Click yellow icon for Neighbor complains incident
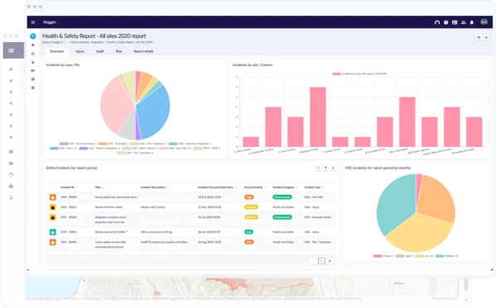Image resolution: width=496 pixels, height=308 pixels. [53, 217]
